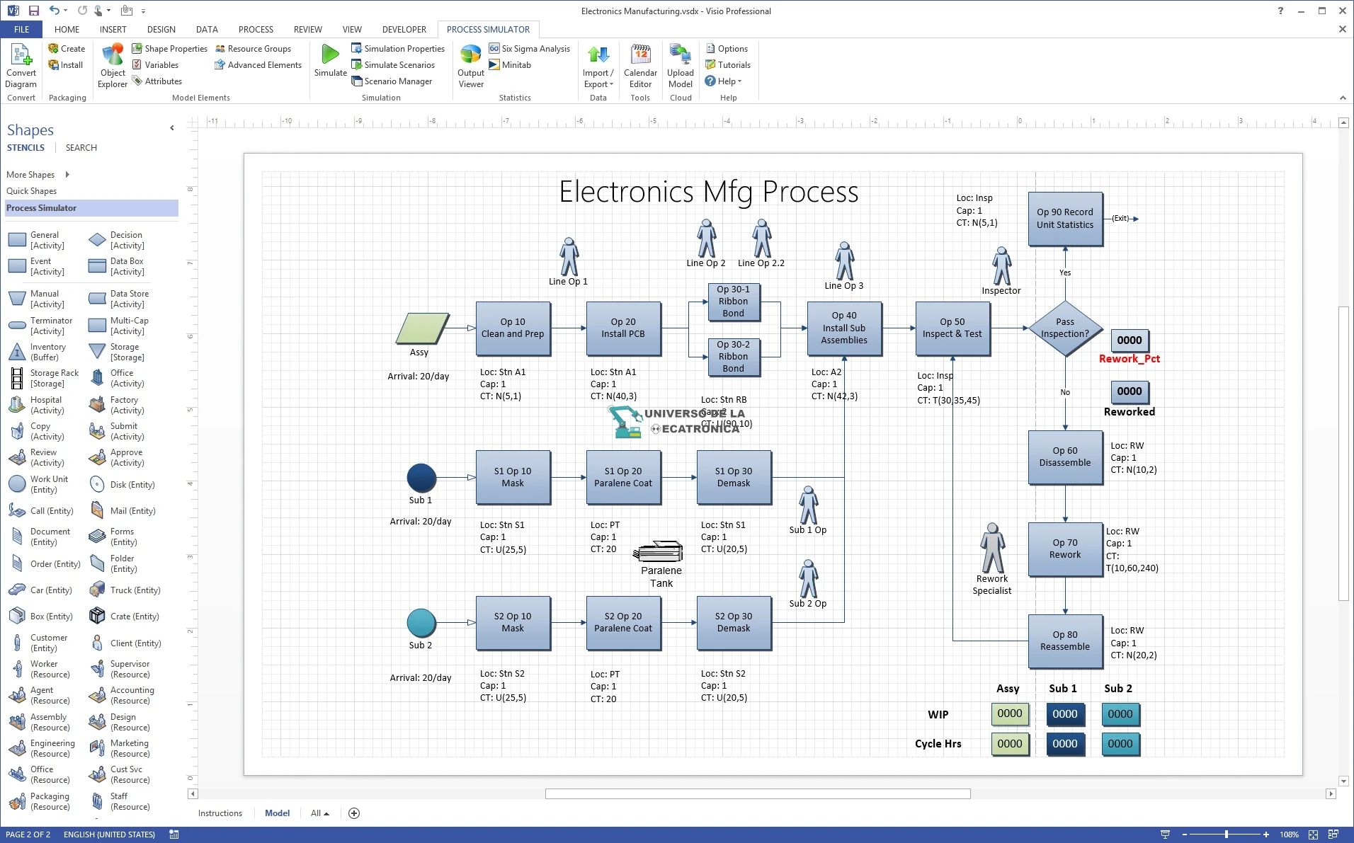The image size is (1354, 843).
Task: Open the Tutorials
Action: (x=728, y=65)
